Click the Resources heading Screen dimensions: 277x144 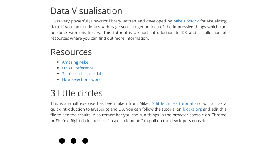click(71, 52)
